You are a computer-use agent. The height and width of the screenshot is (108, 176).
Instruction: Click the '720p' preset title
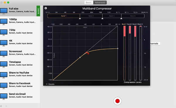tap(12, 30)
